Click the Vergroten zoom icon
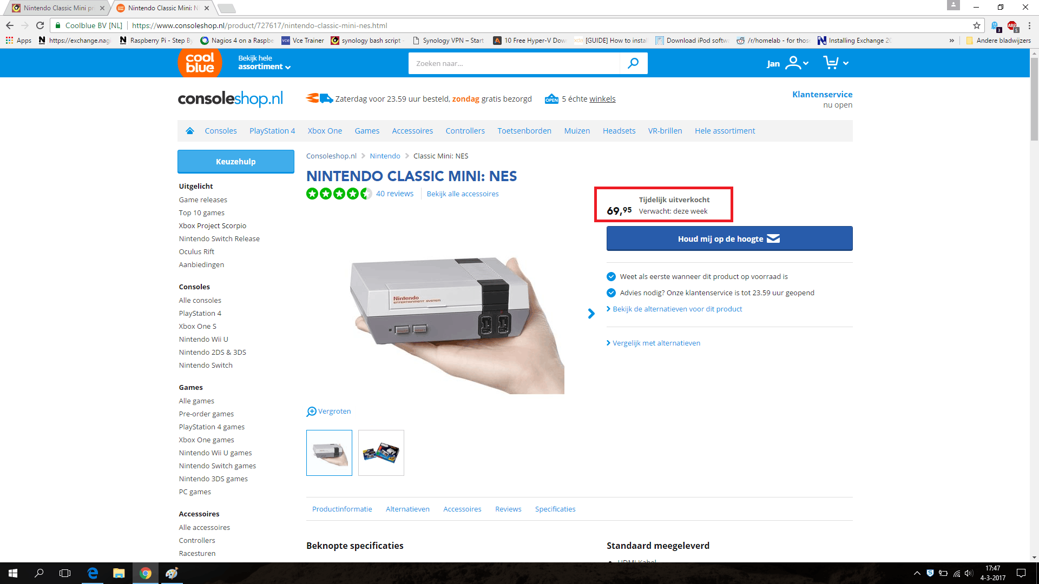1039x584 pixels. (x=311, y=412)
